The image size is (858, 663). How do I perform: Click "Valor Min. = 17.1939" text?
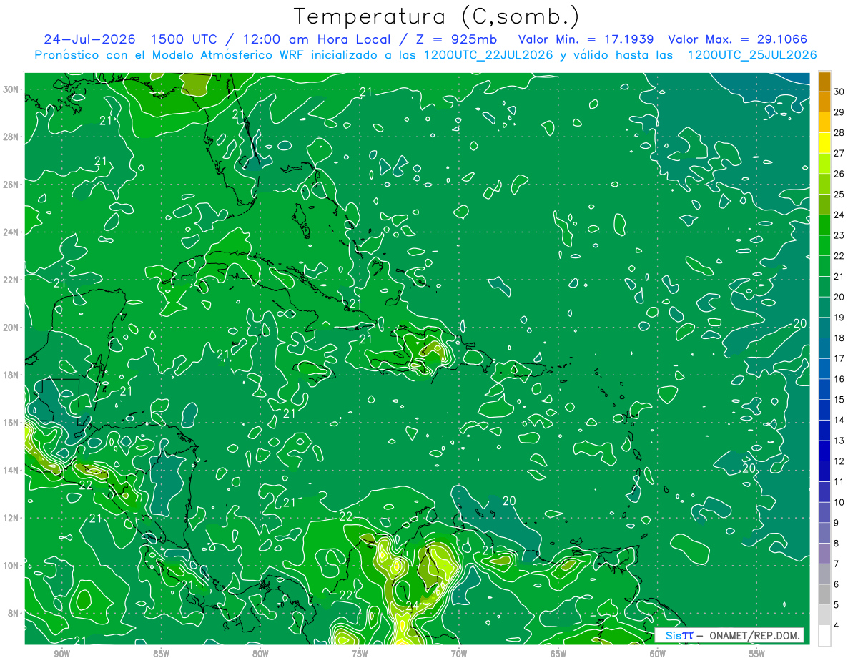tap(586, 39)
